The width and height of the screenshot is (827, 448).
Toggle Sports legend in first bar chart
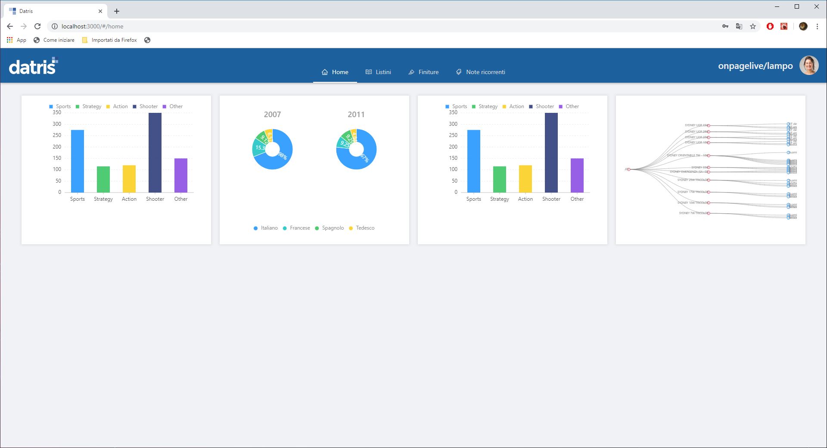click(60, 106)
